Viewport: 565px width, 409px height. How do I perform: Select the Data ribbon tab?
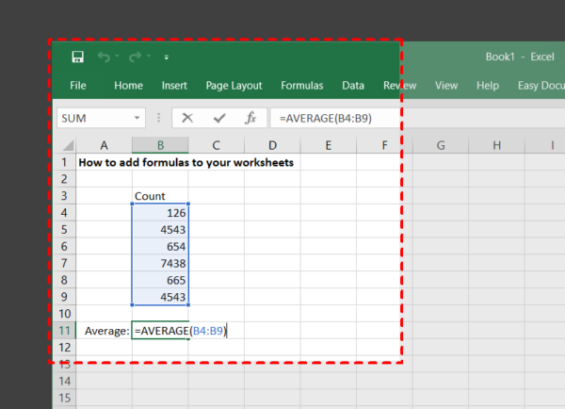click(x=353, y=85)
